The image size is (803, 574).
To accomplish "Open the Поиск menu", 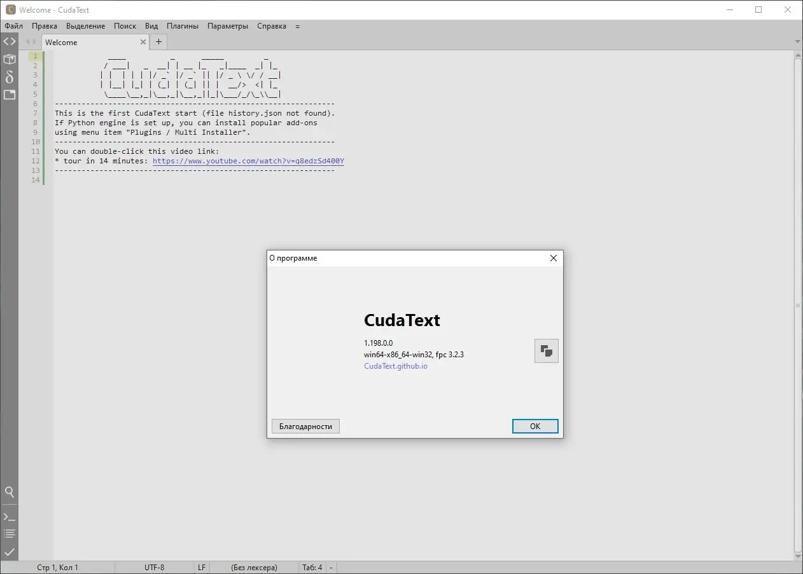I will 125,26.
